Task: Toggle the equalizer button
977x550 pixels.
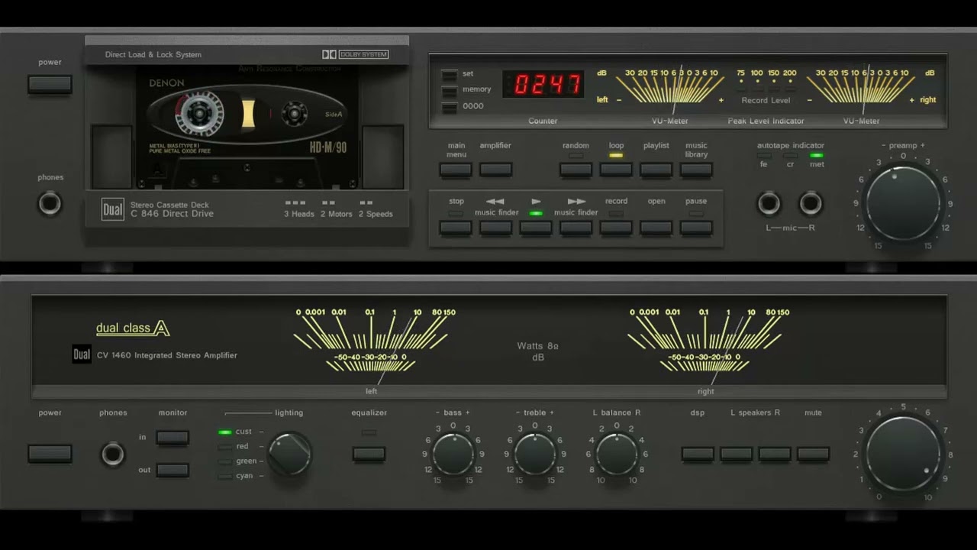Action: click(369, 454)
